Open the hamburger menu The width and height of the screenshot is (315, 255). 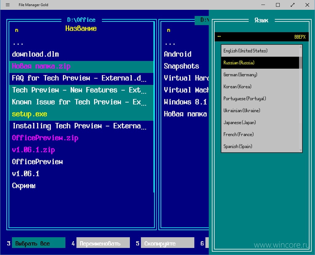pos(8,5)
